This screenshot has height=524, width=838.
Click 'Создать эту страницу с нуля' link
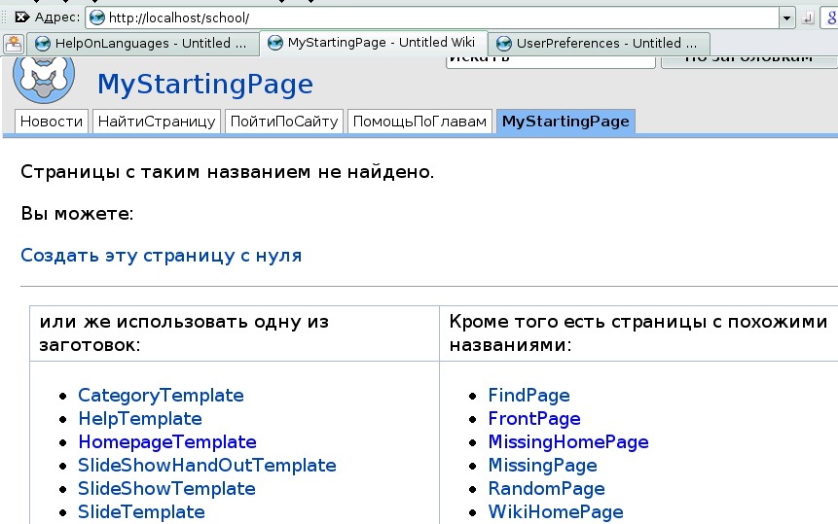pyautogui.click(x=161, y=256)
